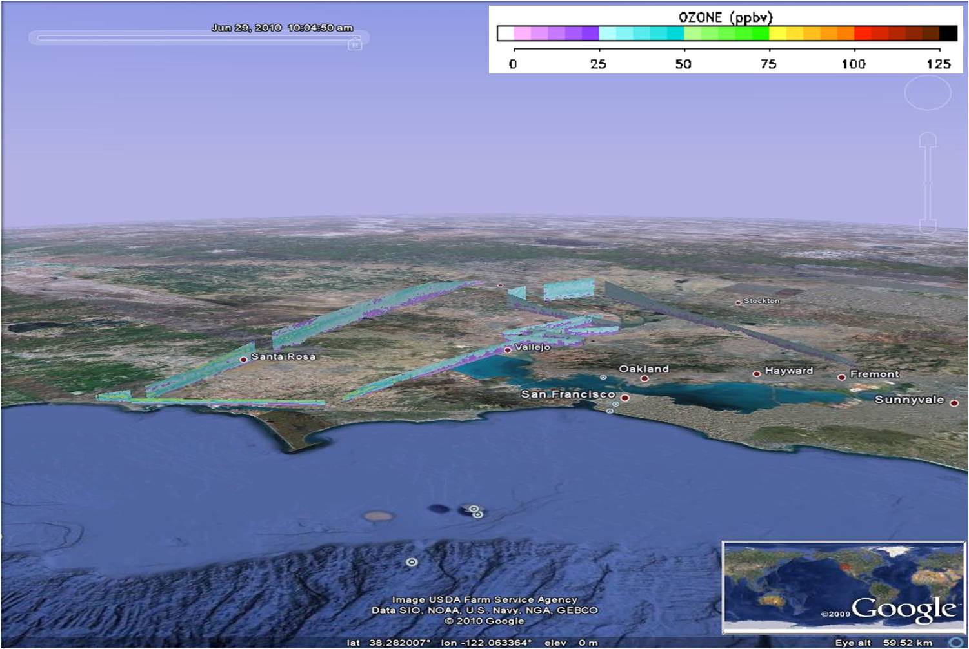
Task: Click the Hayward placemark dot
Action: coord(756,374)
